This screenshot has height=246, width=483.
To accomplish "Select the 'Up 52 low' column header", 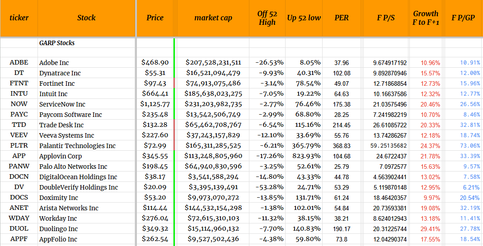I will (304, 18).
